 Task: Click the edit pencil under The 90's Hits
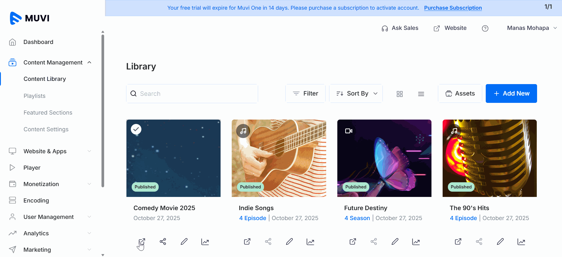pyautogui.click(x=500, y=241)
